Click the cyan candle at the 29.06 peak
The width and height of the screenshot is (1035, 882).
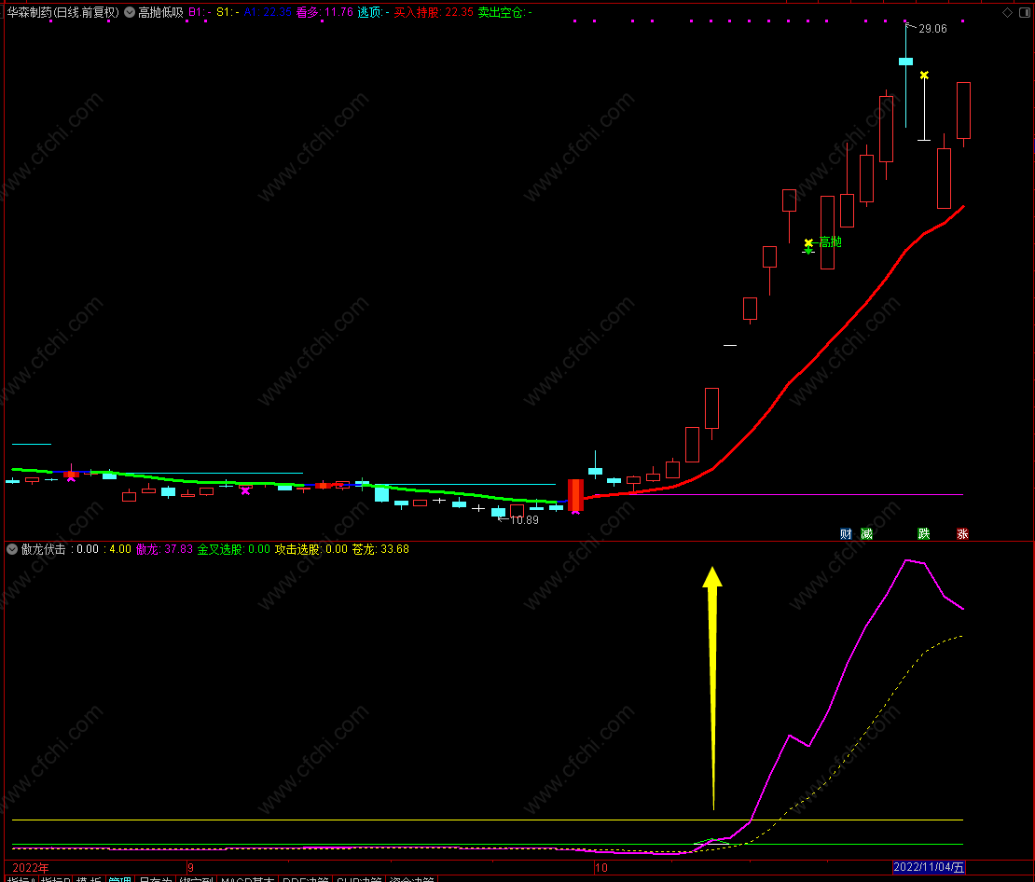pyautogui.click(x=905, y=62)
